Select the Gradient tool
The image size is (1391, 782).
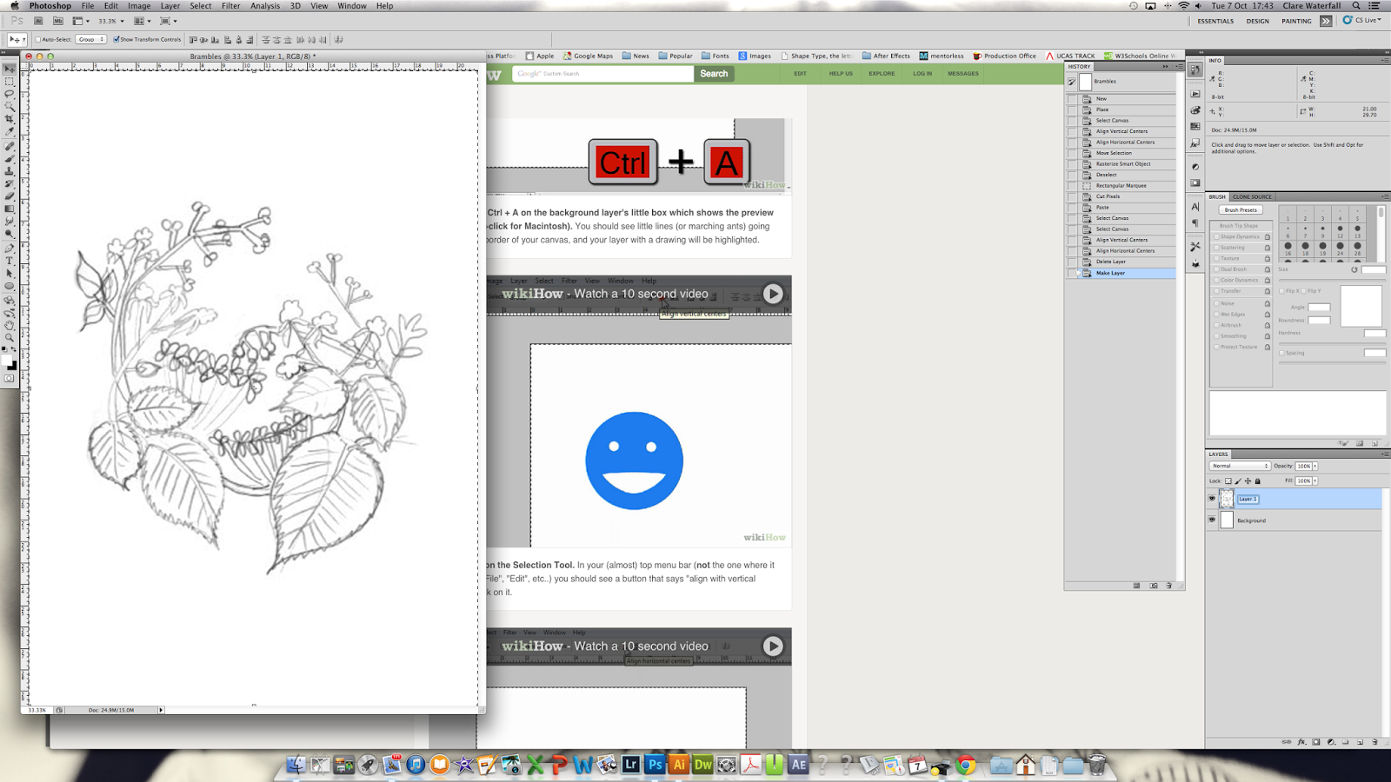pyautogui.click(x=10, y=209)
